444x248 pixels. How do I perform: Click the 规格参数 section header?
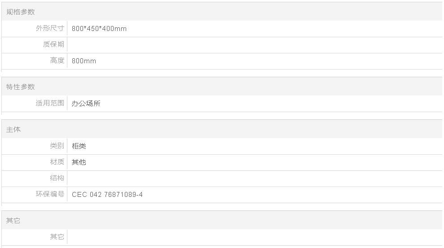click(21, 12)
